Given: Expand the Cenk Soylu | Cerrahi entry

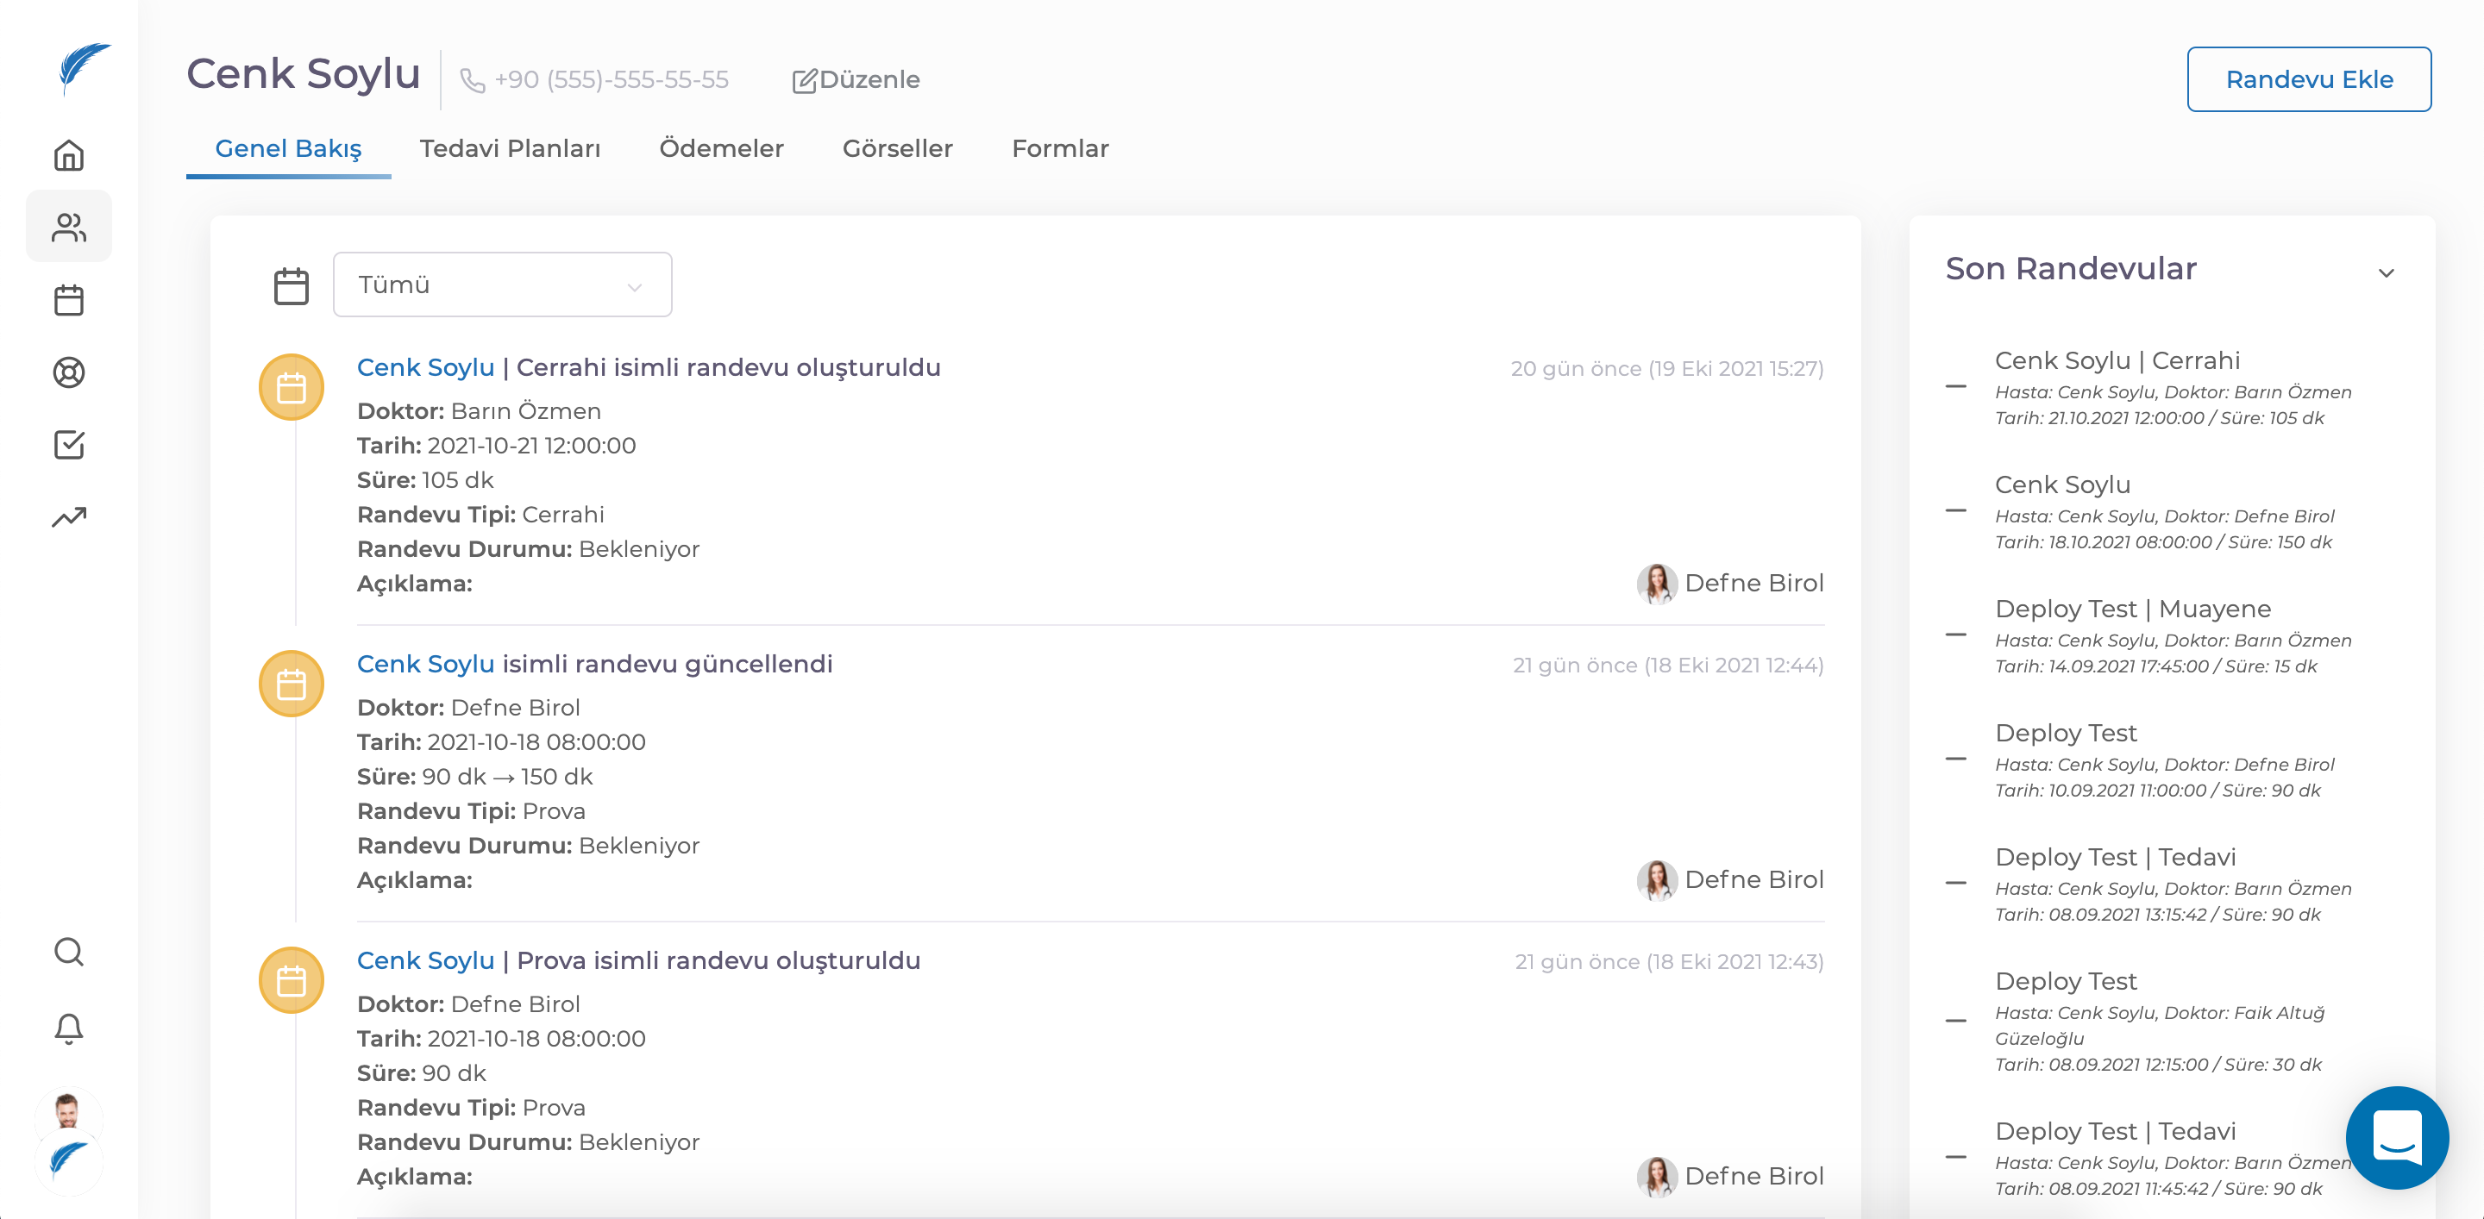Looking at the screenshot, I should coord(1956,385).
